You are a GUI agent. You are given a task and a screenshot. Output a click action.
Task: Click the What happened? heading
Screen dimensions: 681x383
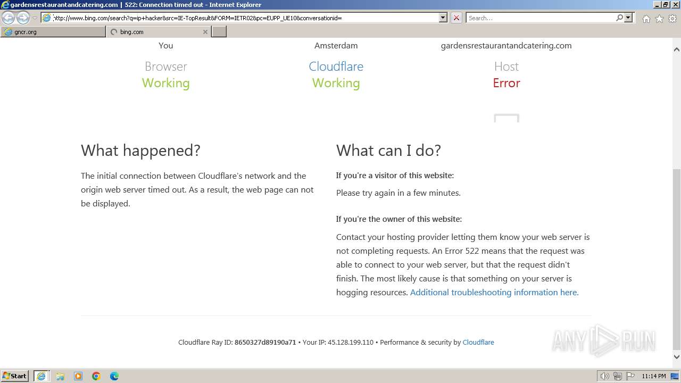coord(140,151)
